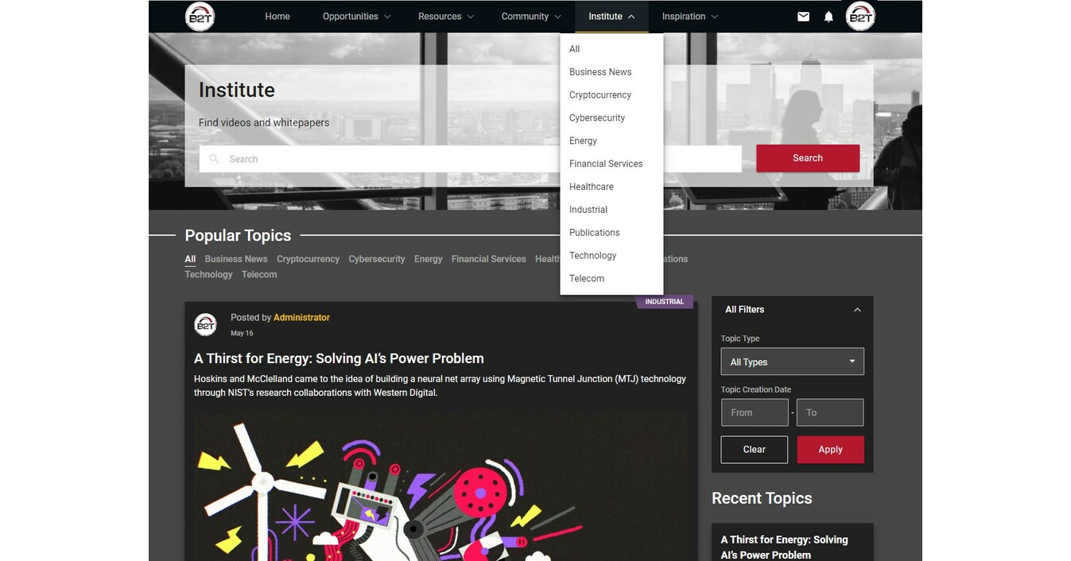The image size is (1071, 561).
Task: Apply the topic filters
Action: tap(830, 449)
